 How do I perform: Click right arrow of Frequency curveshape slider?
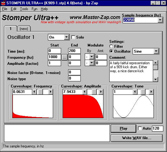point(51,92)
